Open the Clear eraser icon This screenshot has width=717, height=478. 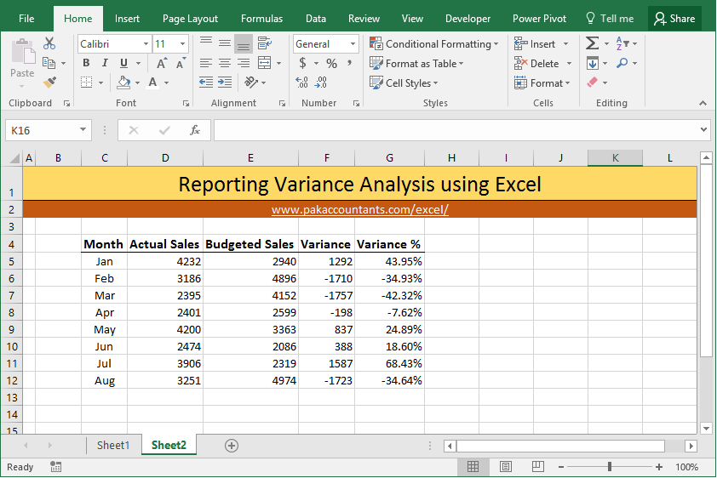click(x=592, y=83)
